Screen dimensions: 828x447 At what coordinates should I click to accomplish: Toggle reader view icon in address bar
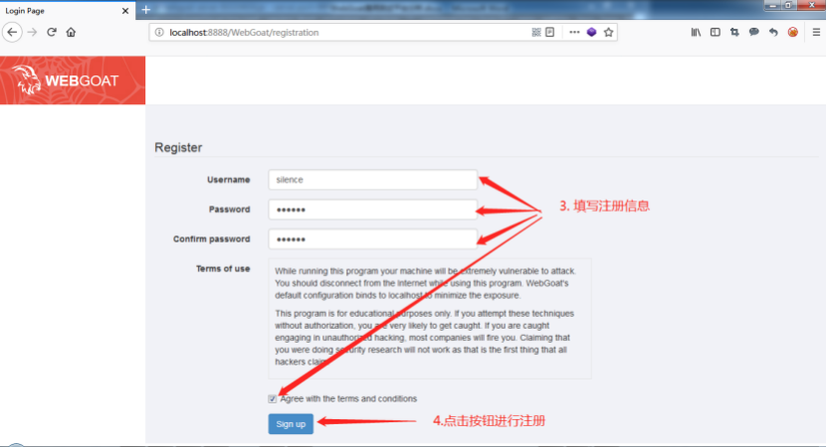point(550,32)
